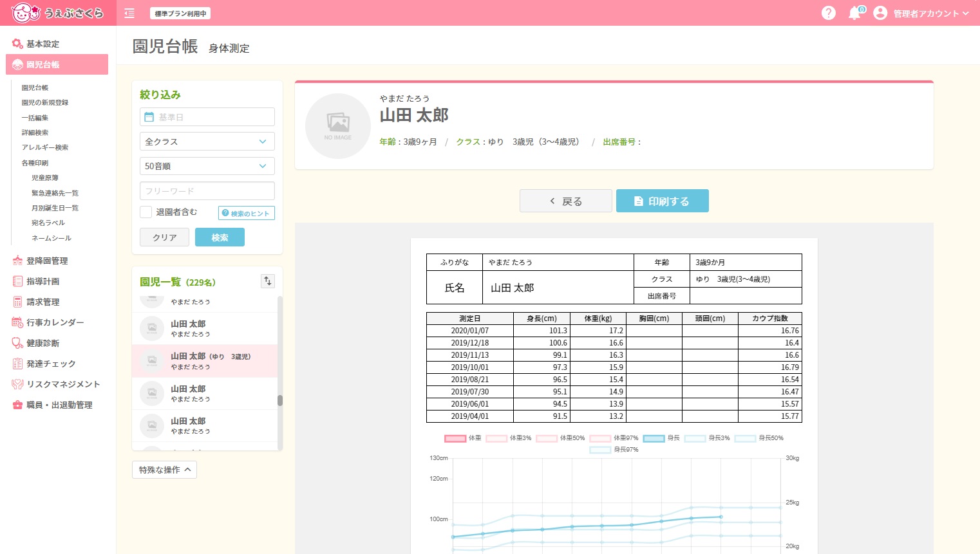
Task: Open 月別誕生日一覧 print option
Action: [x=55, y=208]
